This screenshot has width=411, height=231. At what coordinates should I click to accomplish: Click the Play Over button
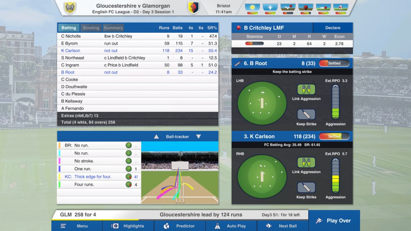(334, 220)
